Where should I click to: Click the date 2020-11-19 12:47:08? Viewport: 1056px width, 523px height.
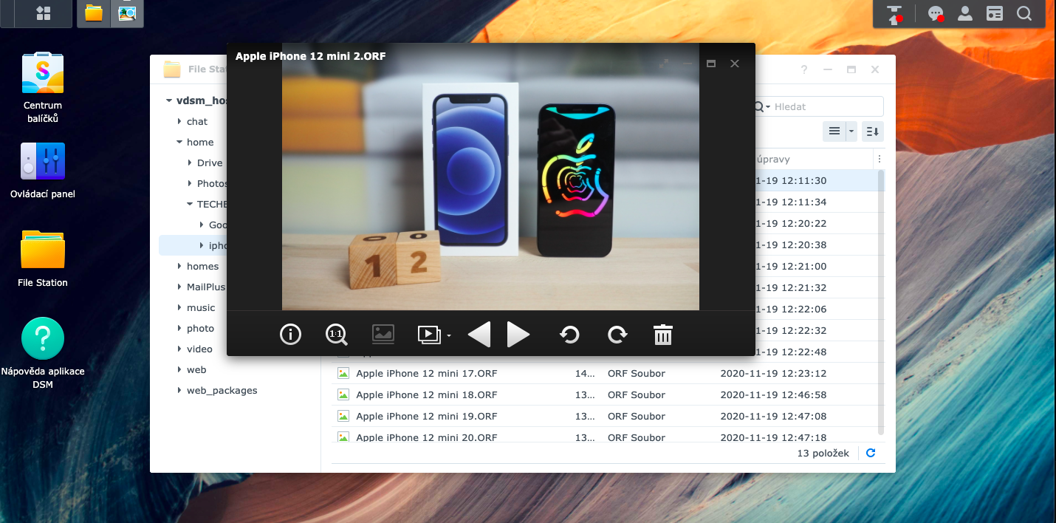[x=773, y=416]
